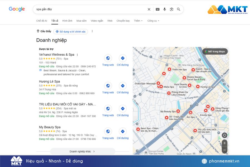Select the My Beauty Spa map pin
Viewport: 250px width, 167px height.
[178, 111]
